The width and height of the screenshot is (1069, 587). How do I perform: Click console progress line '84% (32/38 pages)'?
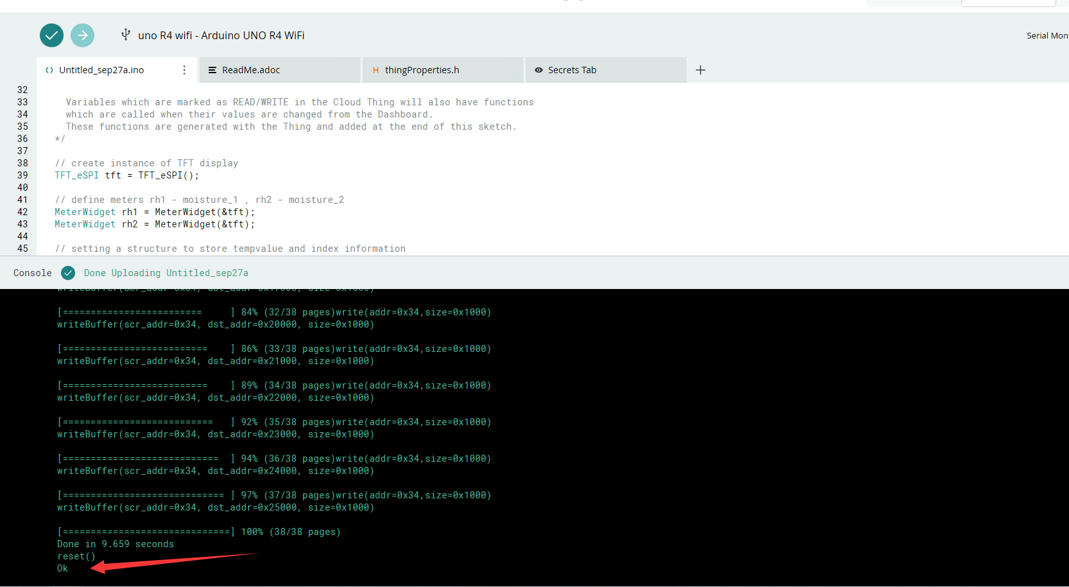coord(274,312)
